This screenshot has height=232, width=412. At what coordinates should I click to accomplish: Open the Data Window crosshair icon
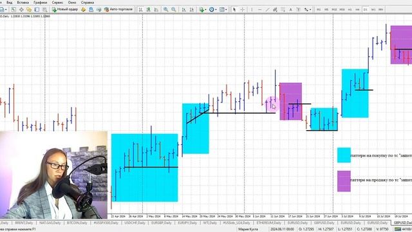click(21, 10)
